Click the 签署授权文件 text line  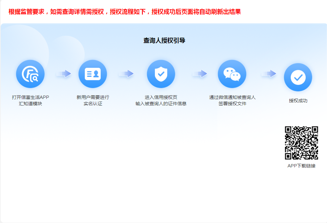pyautogui.click(x=232, y=104)
